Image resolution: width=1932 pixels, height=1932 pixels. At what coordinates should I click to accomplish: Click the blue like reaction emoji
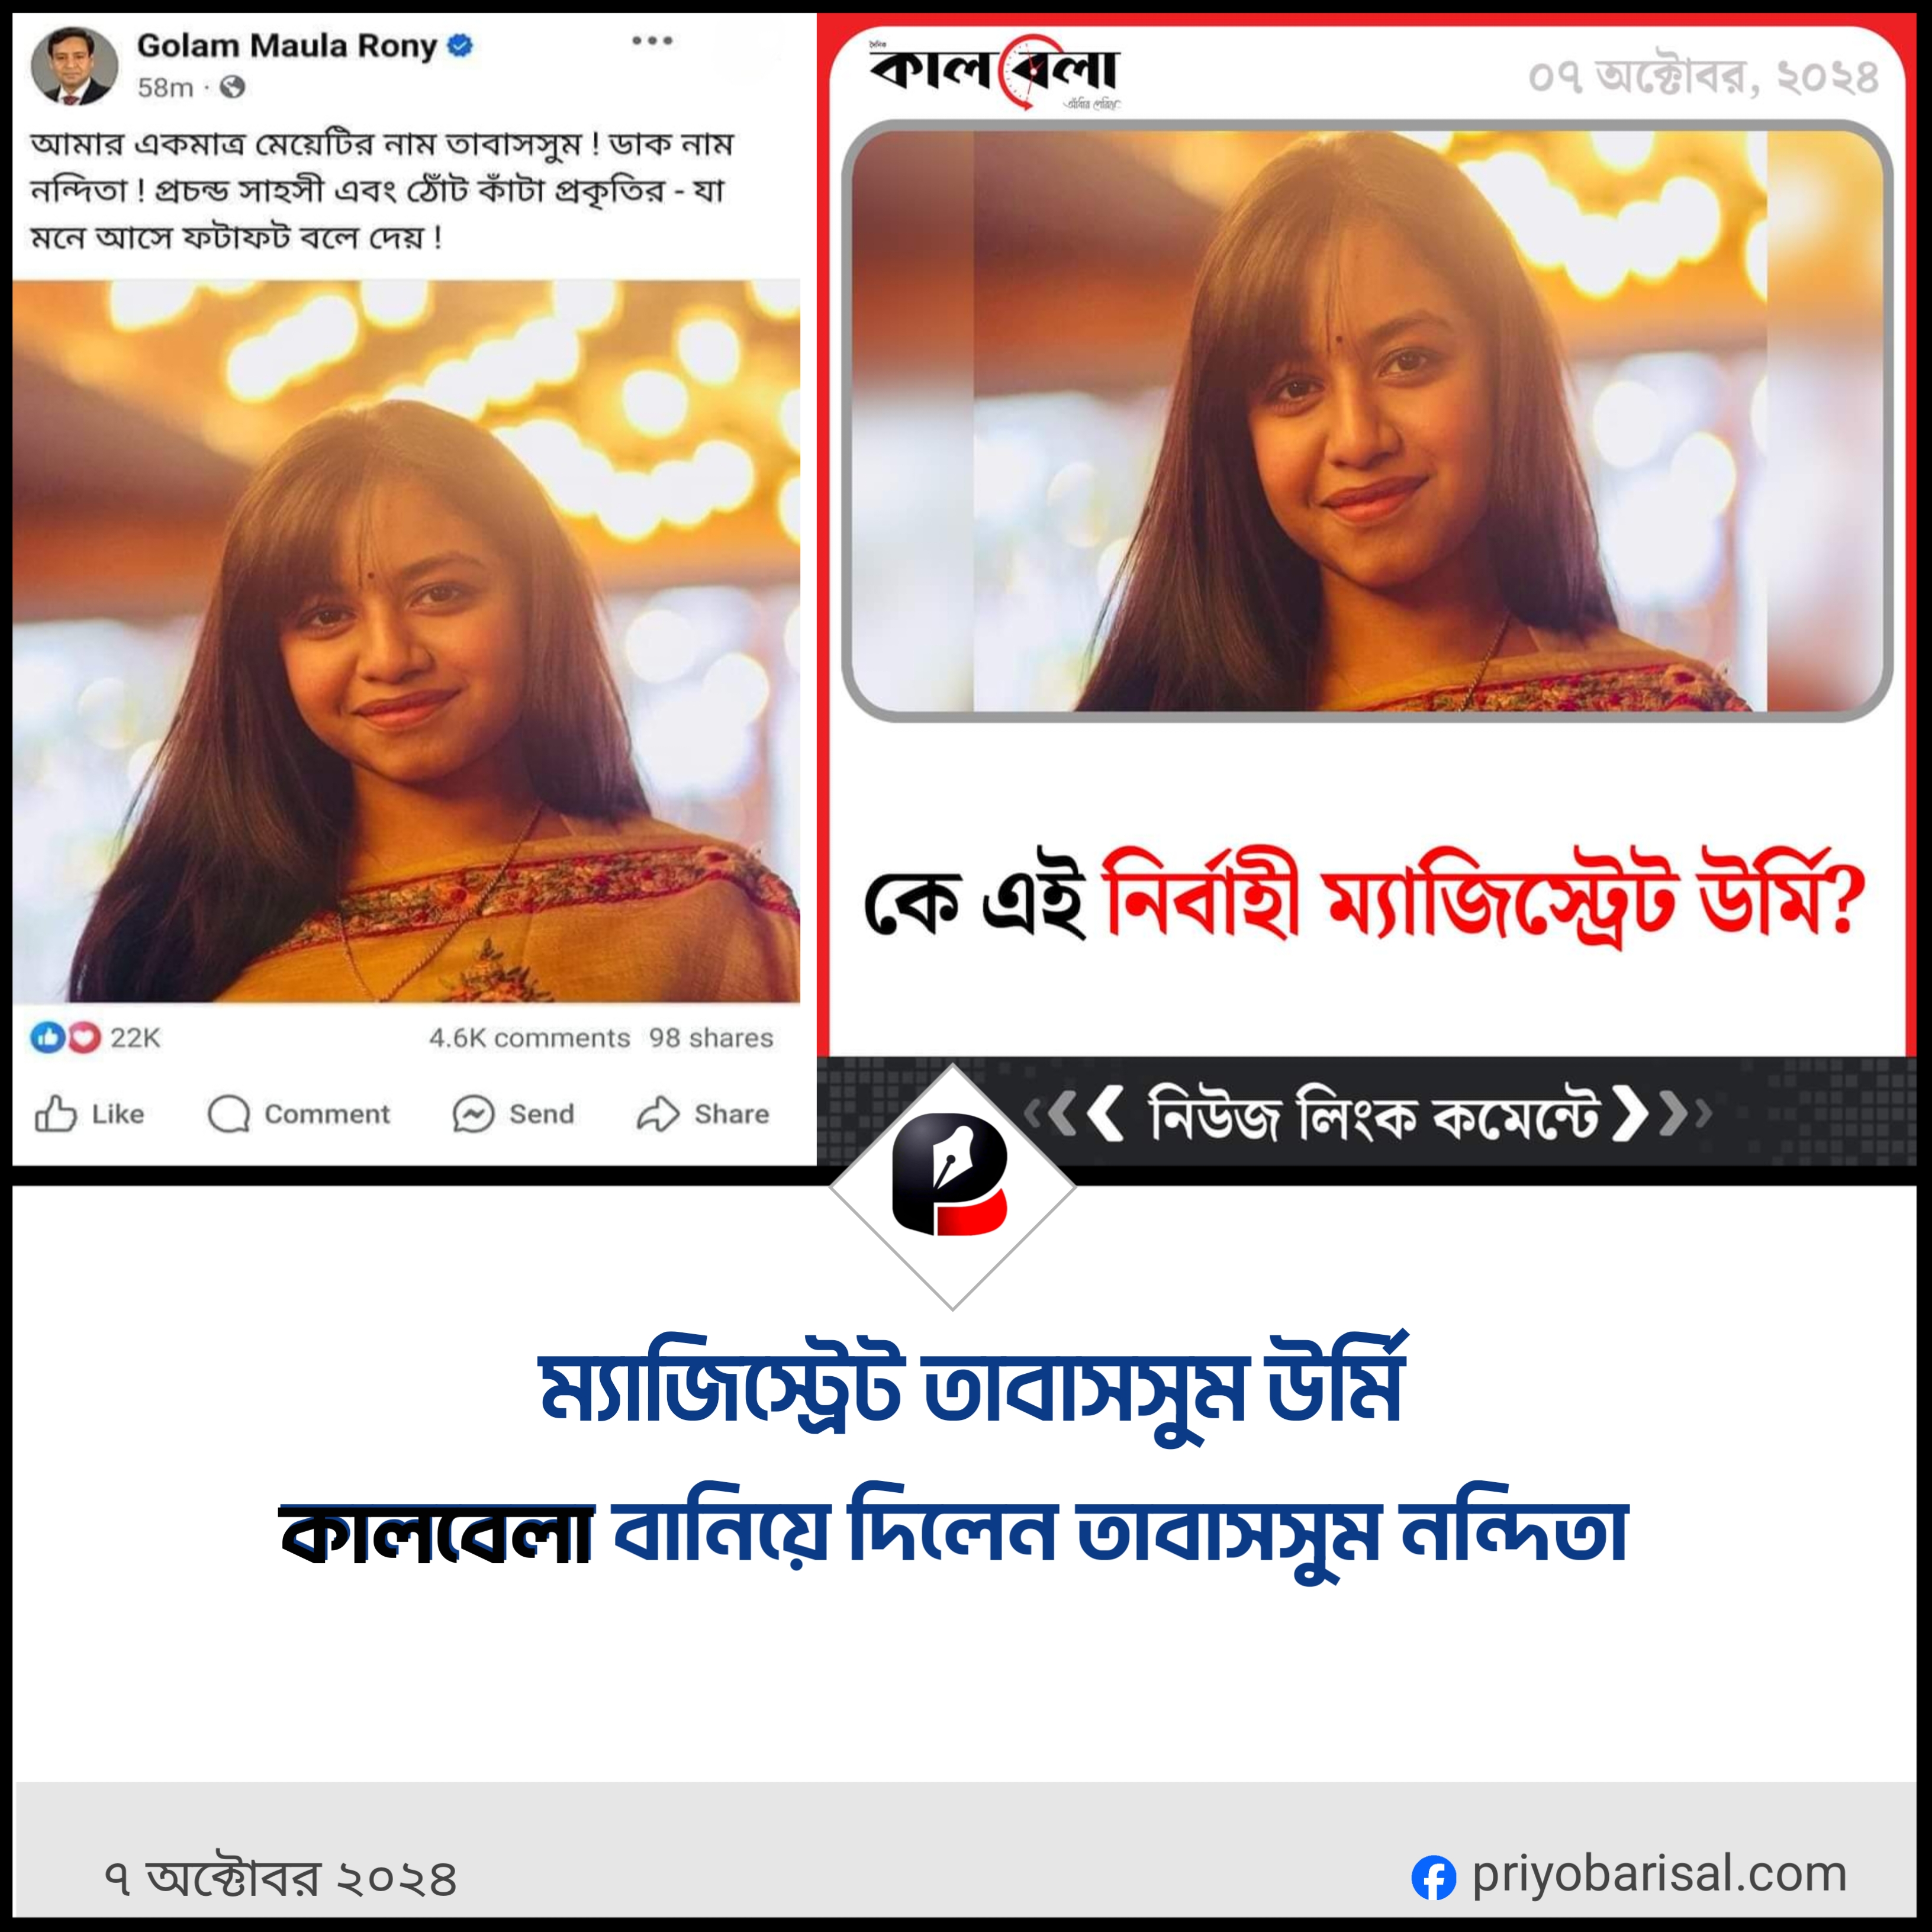click(x=47, y=1037)
